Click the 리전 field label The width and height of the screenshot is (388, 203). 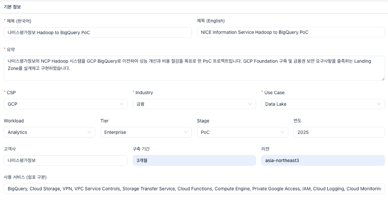265,149
